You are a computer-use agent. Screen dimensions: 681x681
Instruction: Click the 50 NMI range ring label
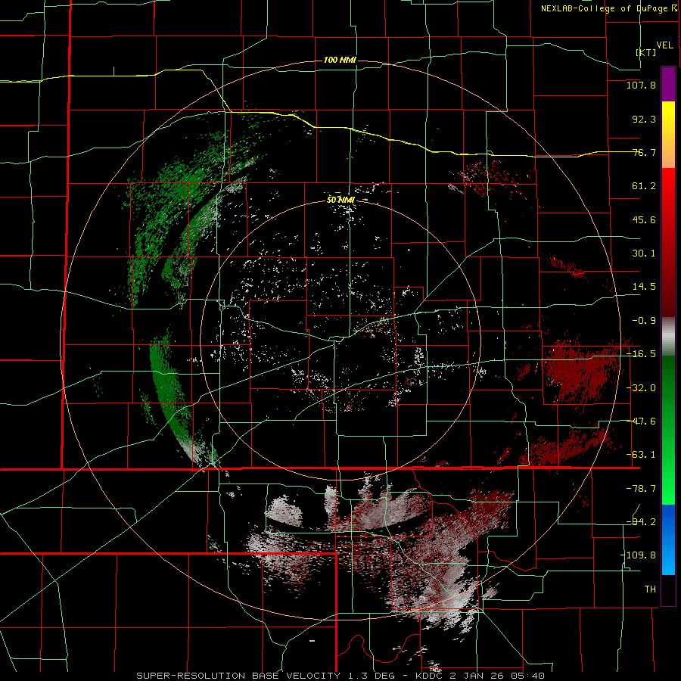341,200
